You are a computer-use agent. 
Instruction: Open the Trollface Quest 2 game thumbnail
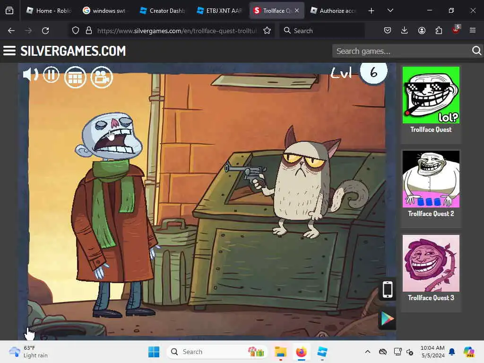point(431,179)
